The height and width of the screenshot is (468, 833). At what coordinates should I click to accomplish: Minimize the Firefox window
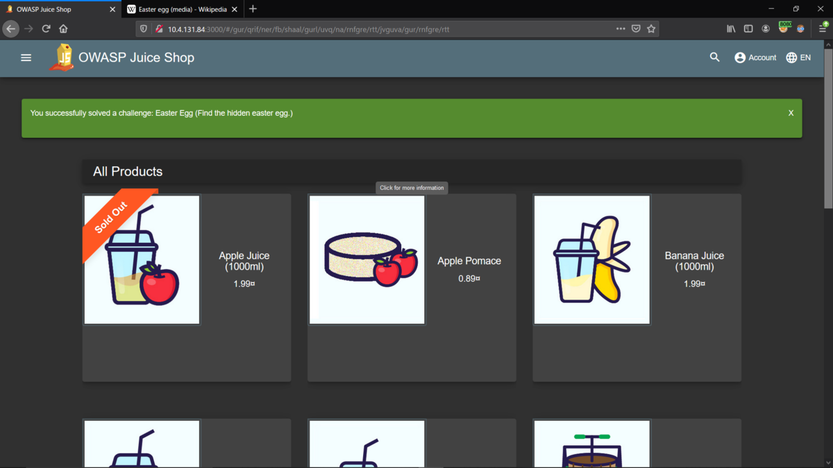coord(771,9)
